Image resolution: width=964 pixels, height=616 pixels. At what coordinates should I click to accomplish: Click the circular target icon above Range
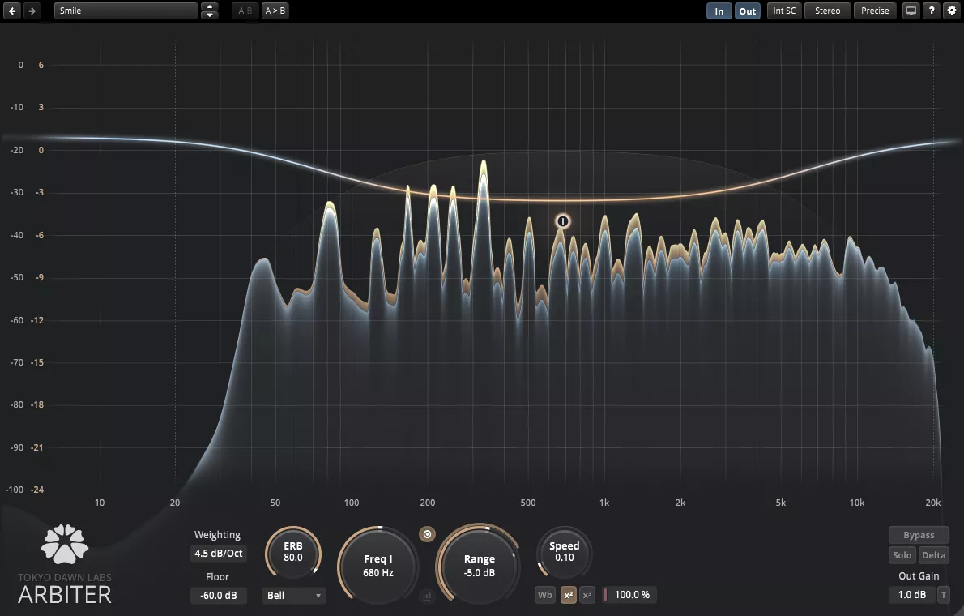pos(428,534)
